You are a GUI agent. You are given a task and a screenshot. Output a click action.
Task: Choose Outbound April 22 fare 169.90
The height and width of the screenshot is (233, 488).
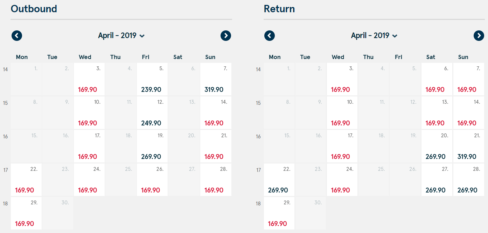point(26,180)
